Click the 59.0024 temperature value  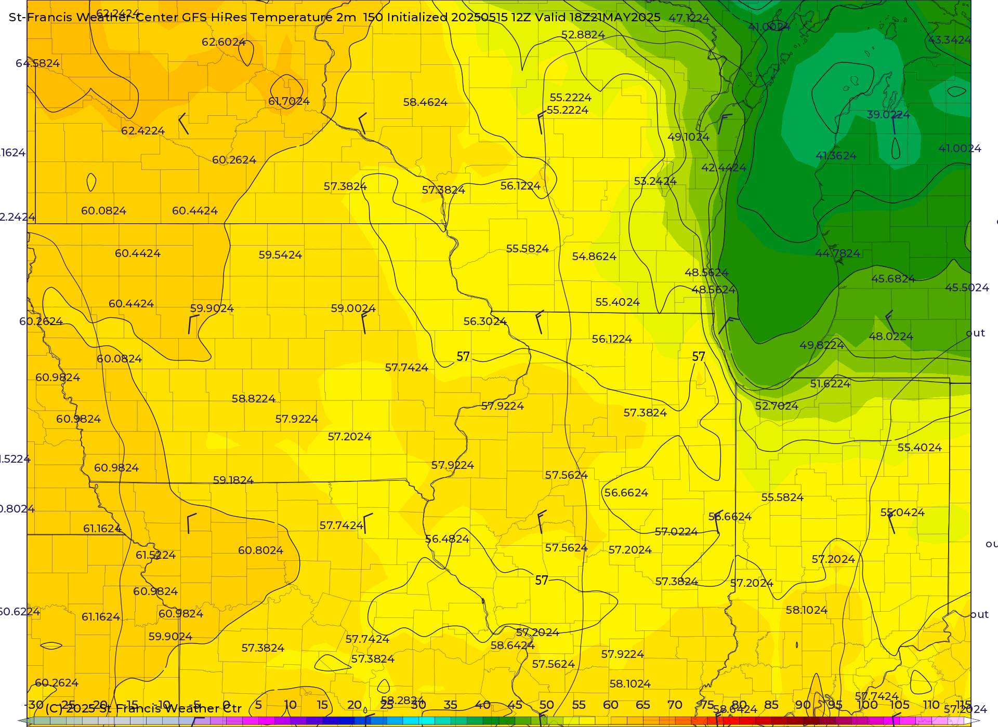click(353, 308)
